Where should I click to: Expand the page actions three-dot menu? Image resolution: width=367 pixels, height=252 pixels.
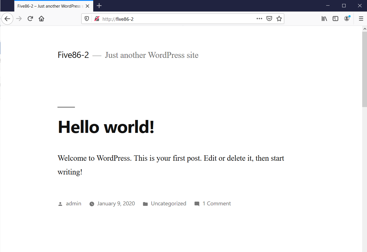[x=259, y=19]
